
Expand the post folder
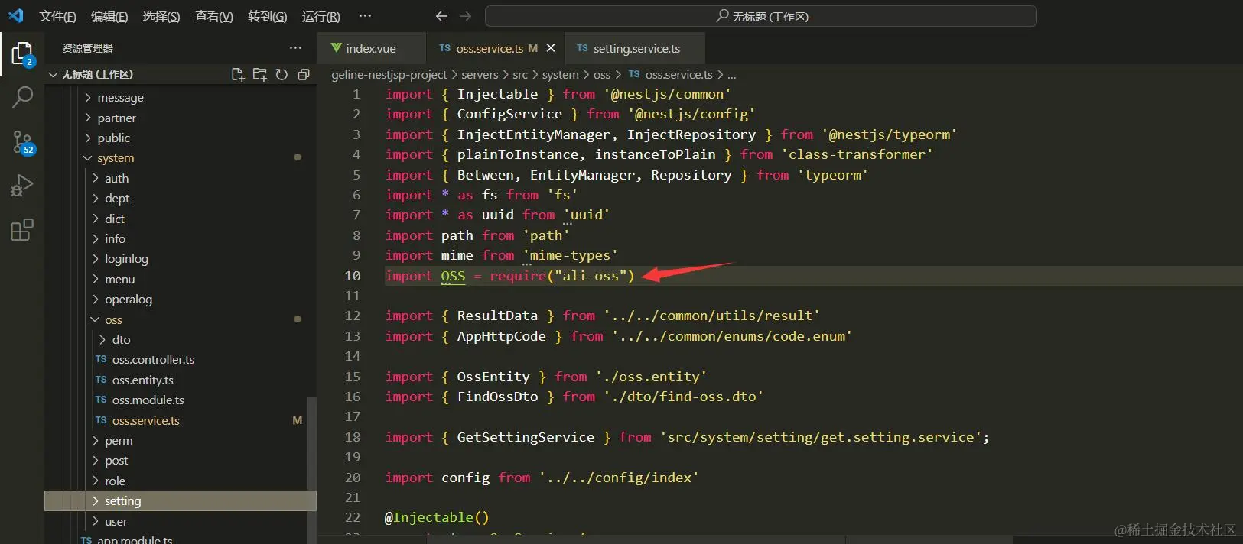(180, 460)
